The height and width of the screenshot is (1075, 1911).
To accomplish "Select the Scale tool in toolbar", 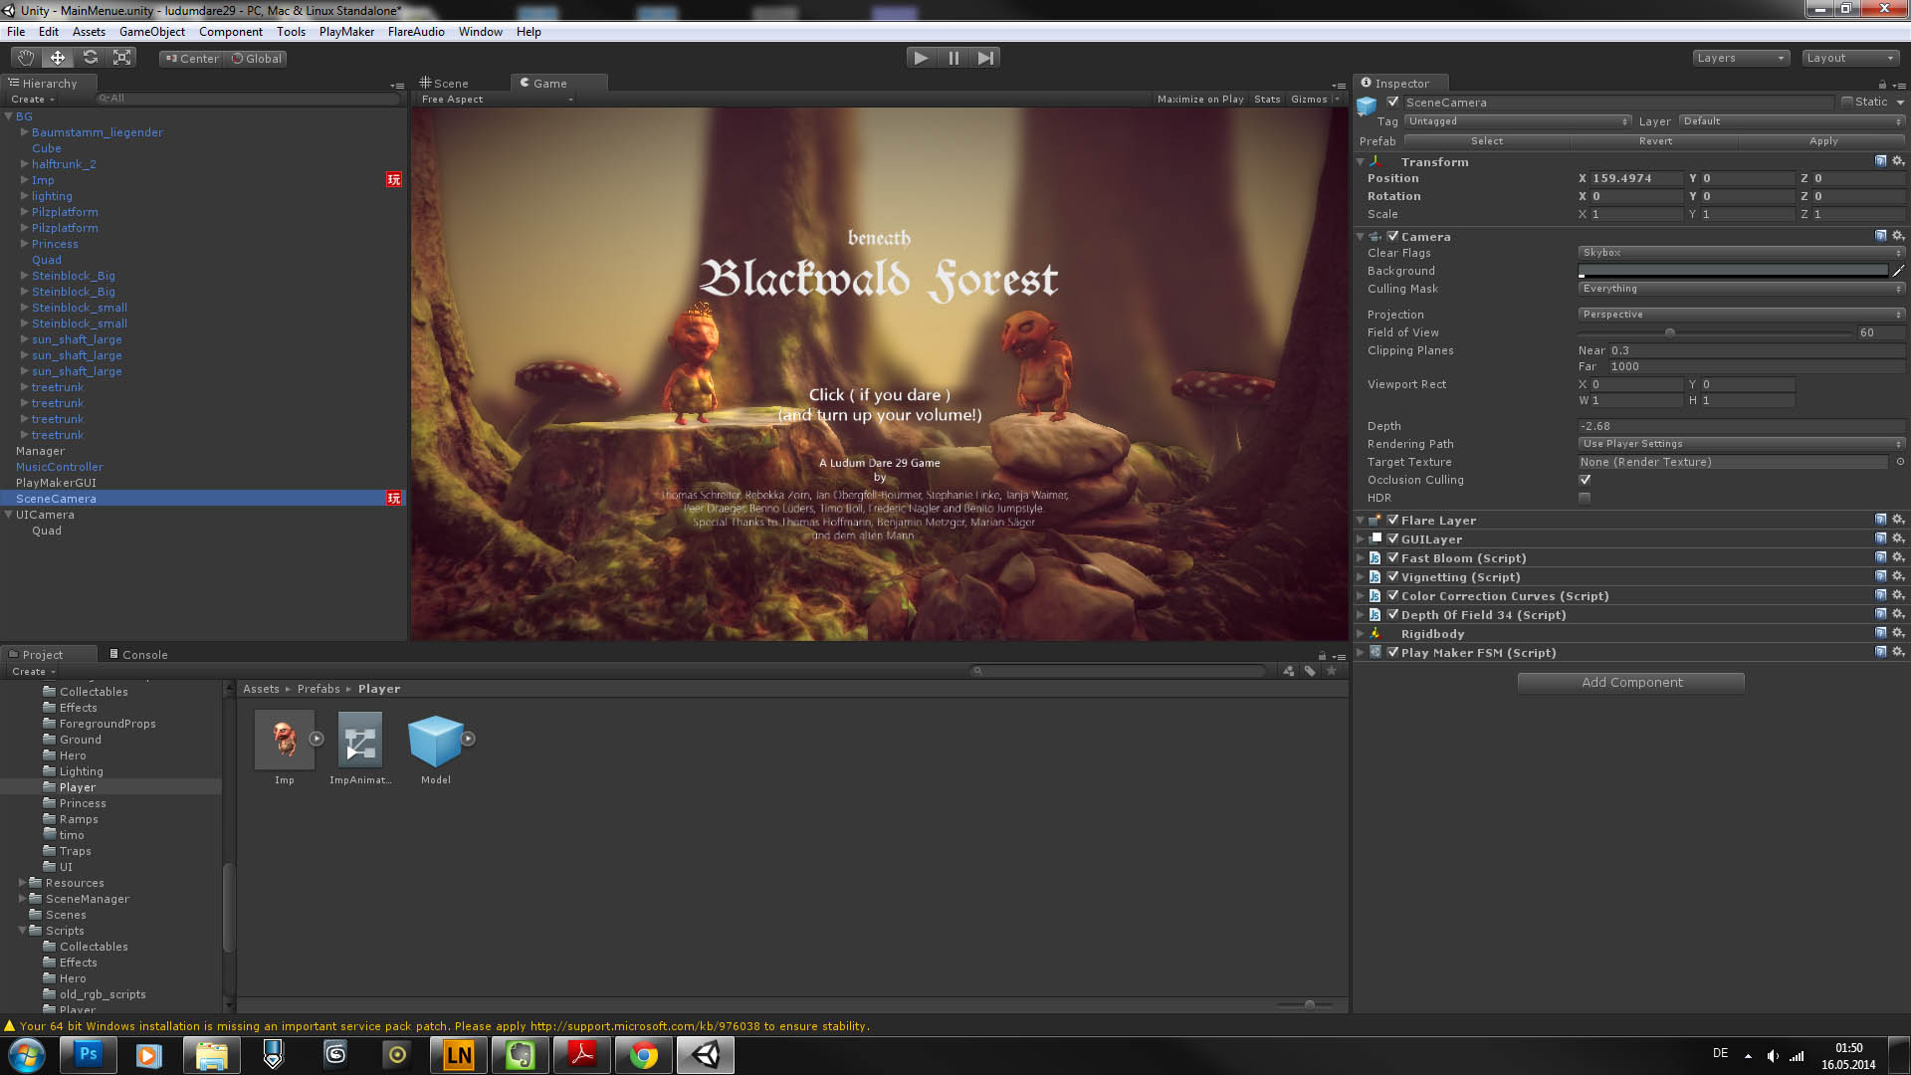I will 121,58.
